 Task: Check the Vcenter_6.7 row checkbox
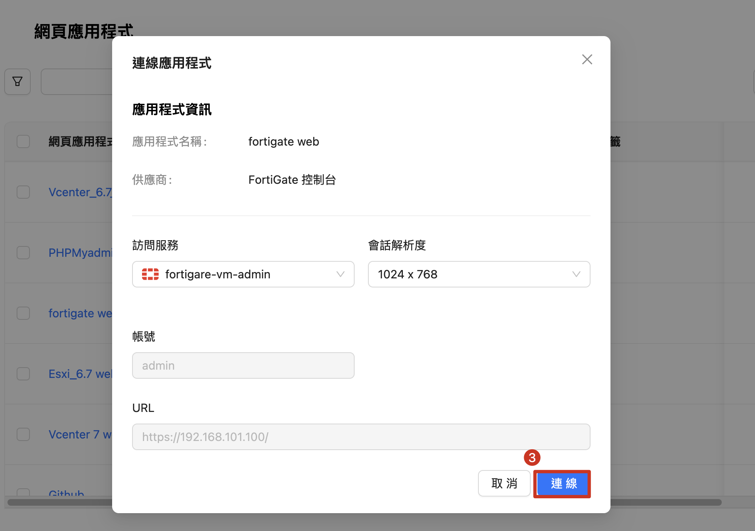23,192
